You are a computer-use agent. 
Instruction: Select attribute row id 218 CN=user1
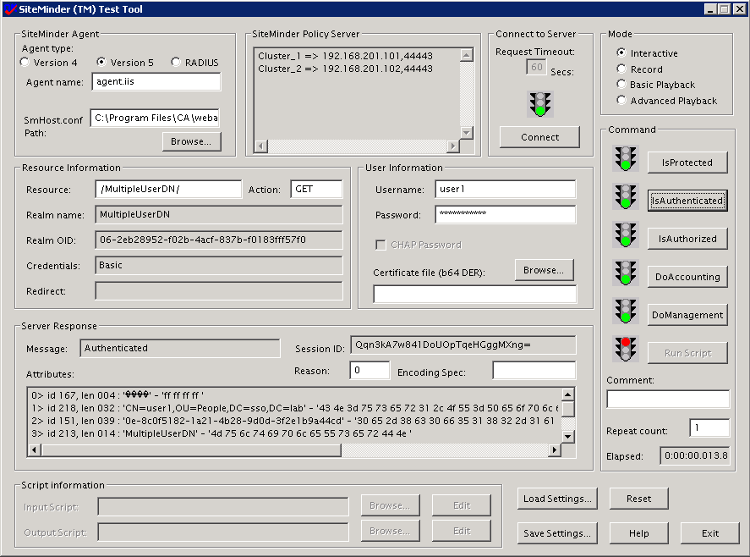(294, 408)
